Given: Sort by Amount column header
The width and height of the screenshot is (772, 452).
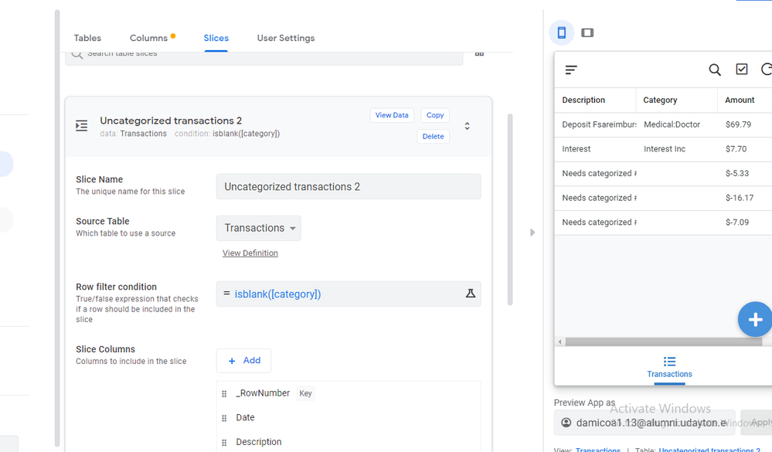Looking at the screenshot, I should pos(739,100).
